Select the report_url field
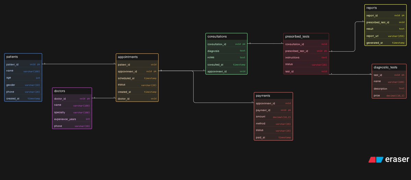This screenshot has height=180, width=411. tap(385, 36)
